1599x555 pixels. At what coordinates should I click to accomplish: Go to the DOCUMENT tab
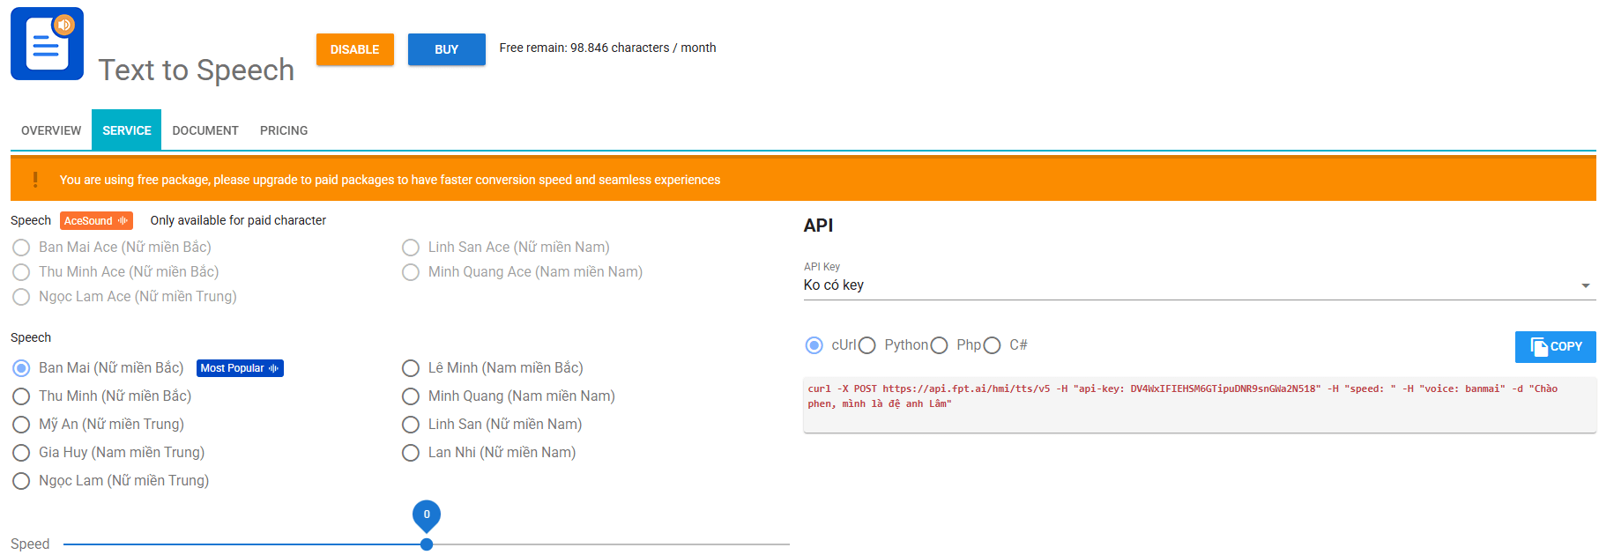[205, 130]
